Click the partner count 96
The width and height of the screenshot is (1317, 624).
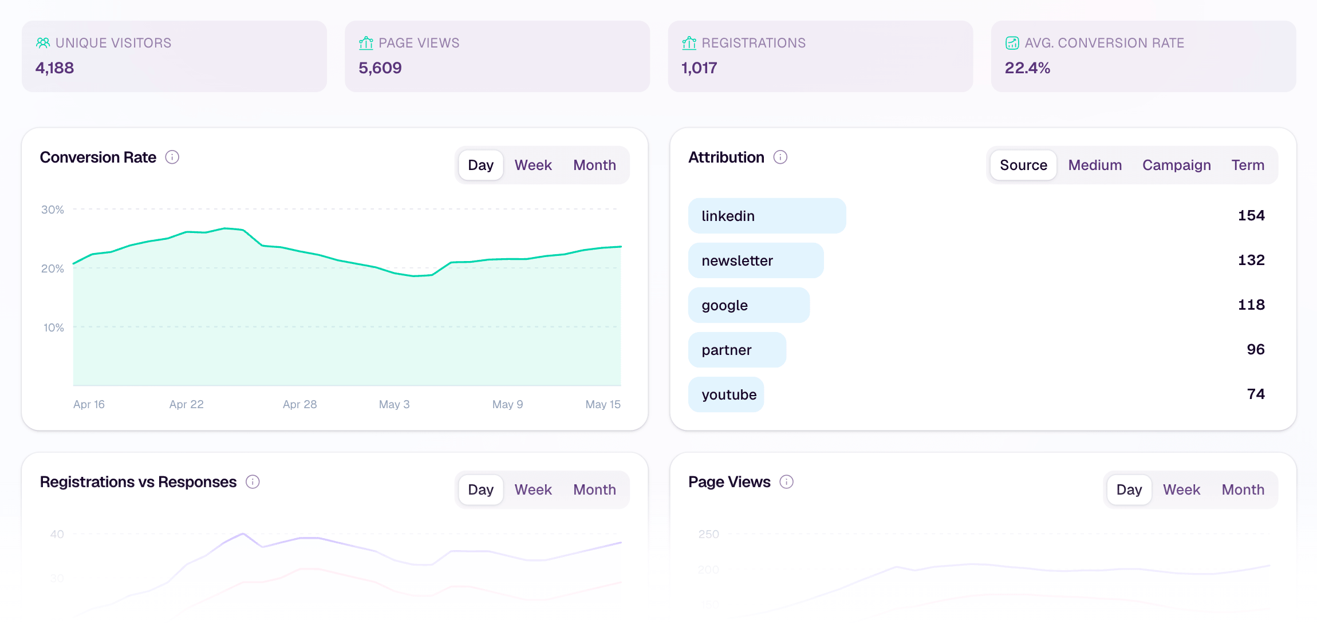coord(1256,349)
